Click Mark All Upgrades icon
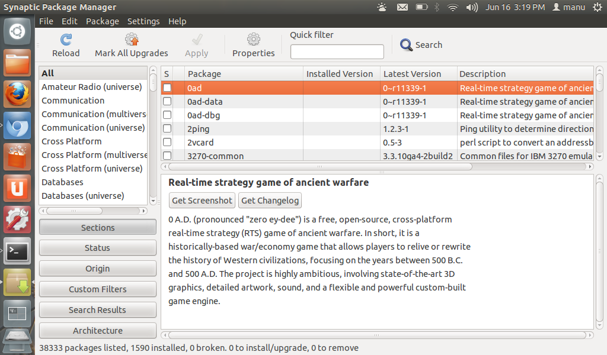This screenshot has height=355, width=607. pyautogui.click(x=132, y=40)
